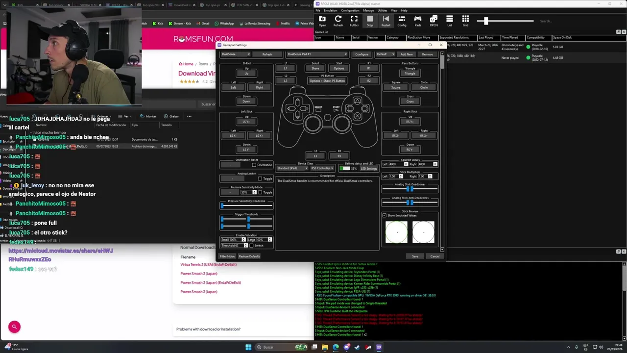Open the Netflix bookmark in the browser
The width and height of the screenshot is (627, 353).
pyautogui.click(x=283, y=24)
